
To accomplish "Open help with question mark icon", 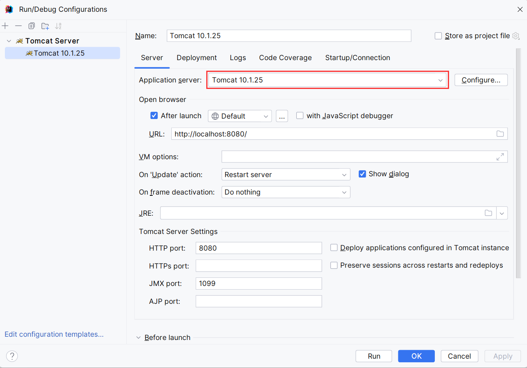I will tap(12, 356).
